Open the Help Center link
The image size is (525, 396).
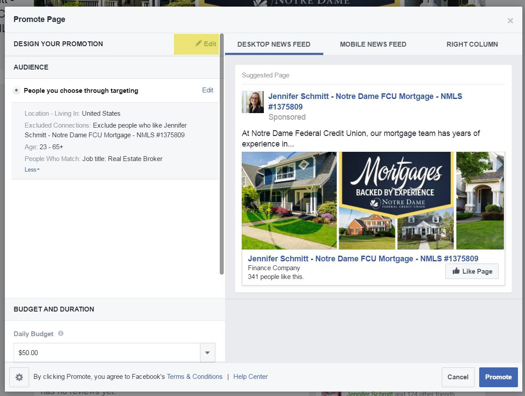[251, 377]
